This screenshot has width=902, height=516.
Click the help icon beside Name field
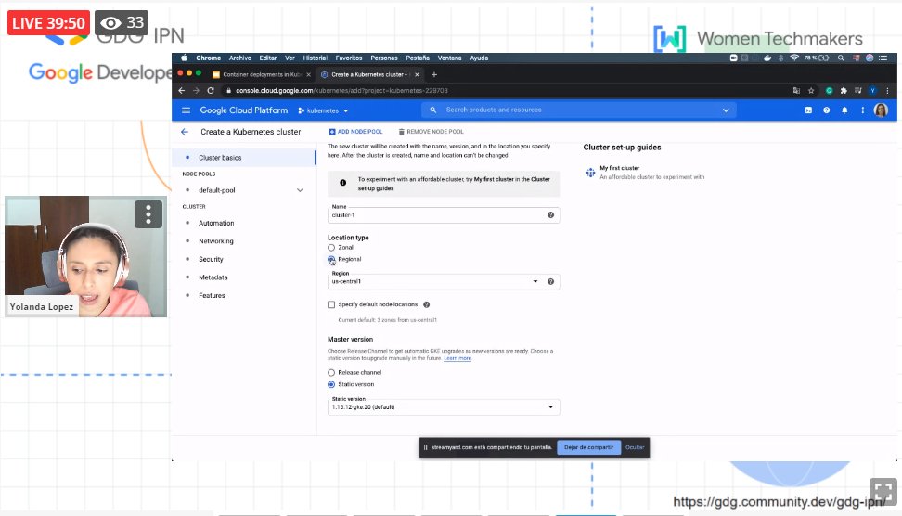550,215
